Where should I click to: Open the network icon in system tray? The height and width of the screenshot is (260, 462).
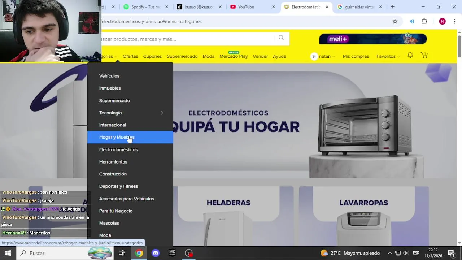coord(398,253)
